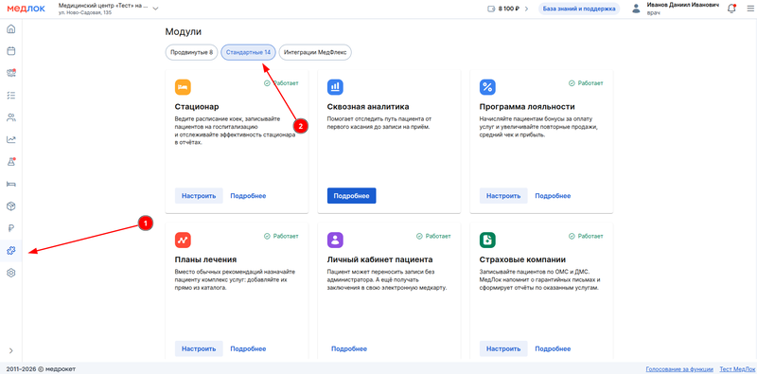Click the Личный кабинет пациента title
The image size is (757, 374).
click(380, 259)
